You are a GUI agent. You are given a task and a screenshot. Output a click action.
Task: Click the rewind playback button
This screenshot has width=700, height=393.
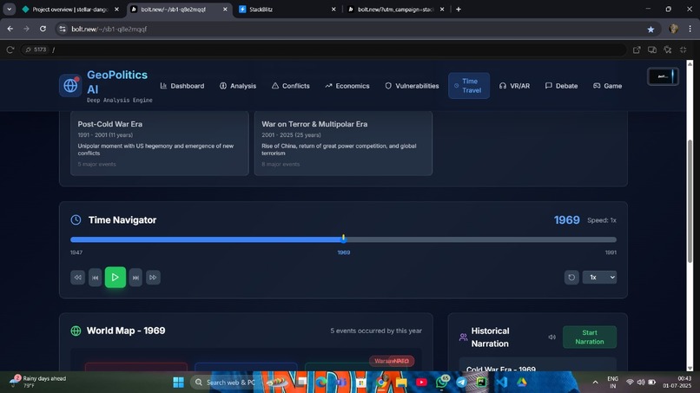pyautogui.click(x=77, y=278)
